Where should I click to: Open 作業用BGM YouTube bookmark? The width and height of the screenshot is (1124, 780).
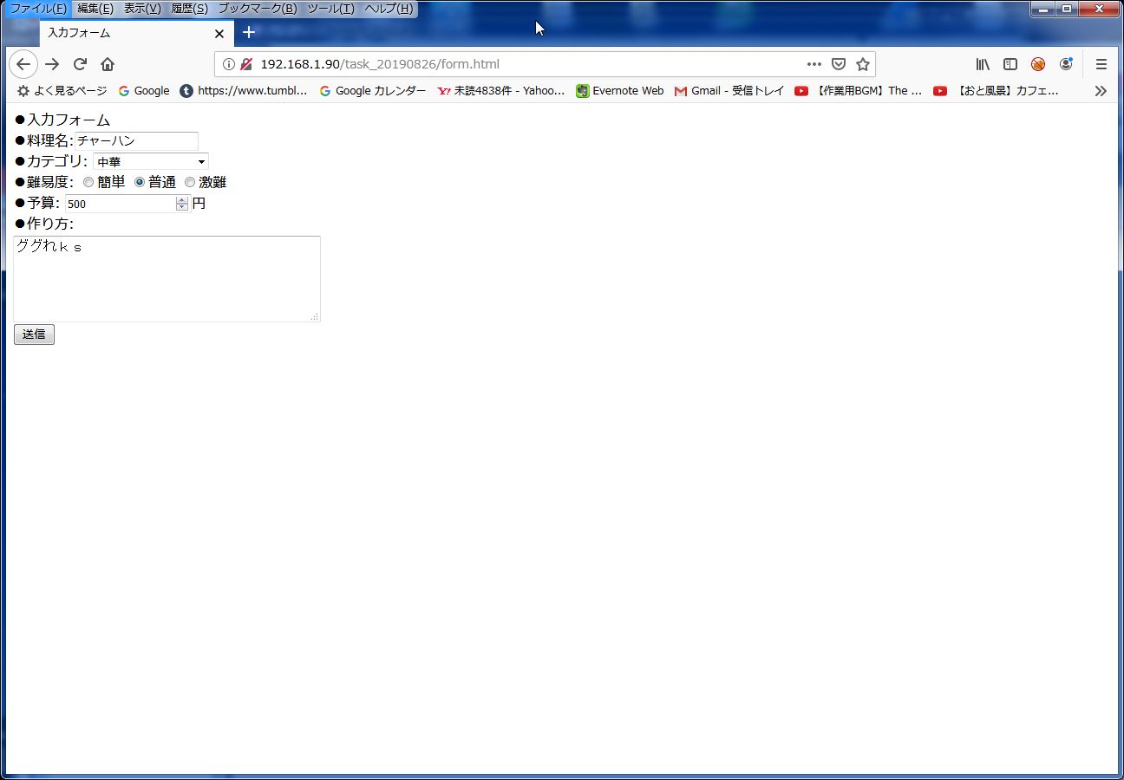859,91
